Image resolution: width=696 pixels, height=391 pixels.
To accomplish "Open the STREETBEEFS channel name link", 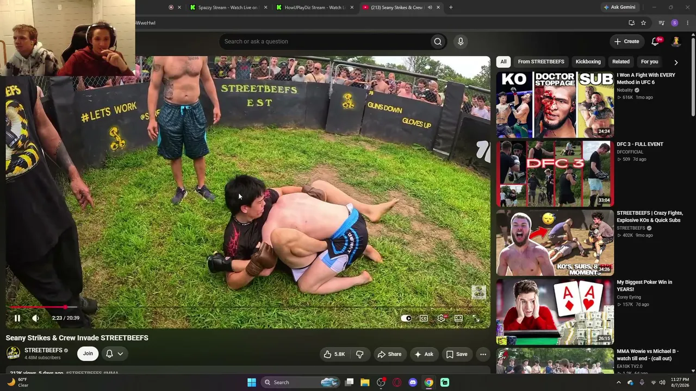I will click(x=43, y=350).
